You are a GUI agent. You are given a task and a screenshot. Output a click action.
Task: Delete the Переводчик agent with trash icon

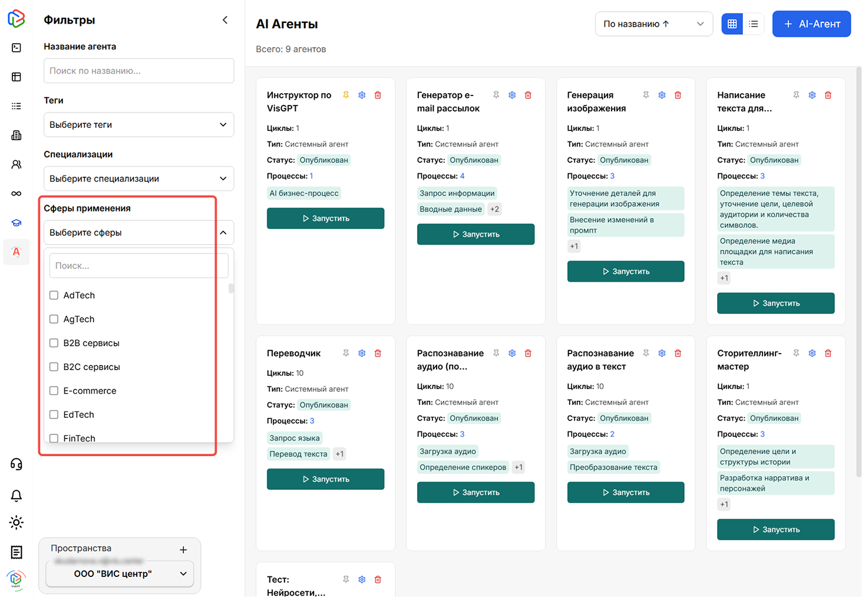point(378,353)
